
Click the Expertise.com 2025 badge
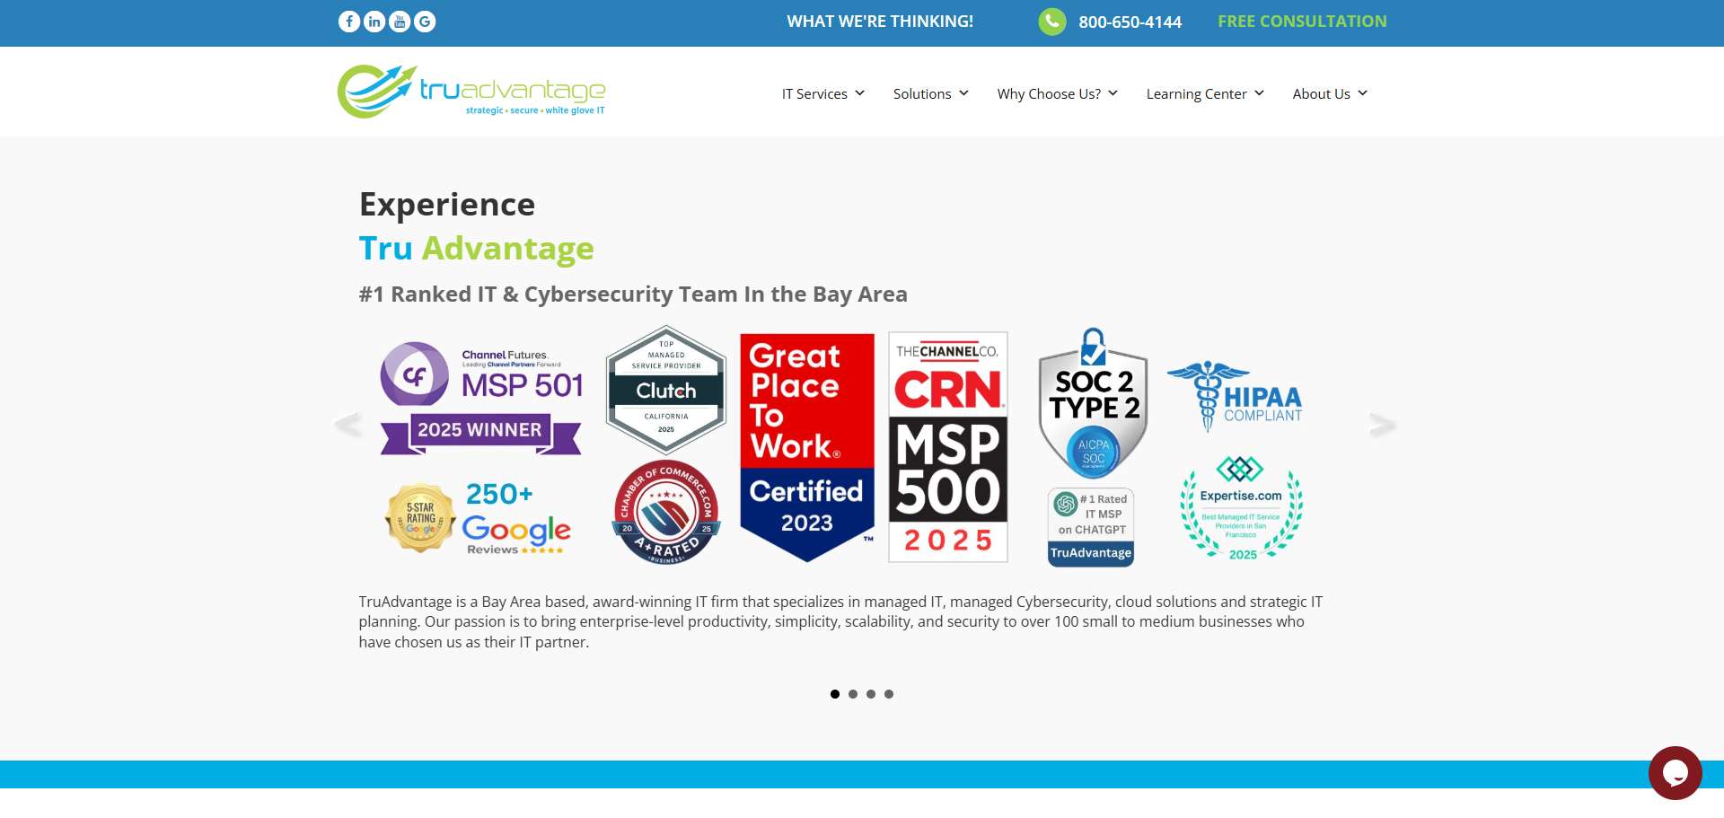(x=1241, y=508)
